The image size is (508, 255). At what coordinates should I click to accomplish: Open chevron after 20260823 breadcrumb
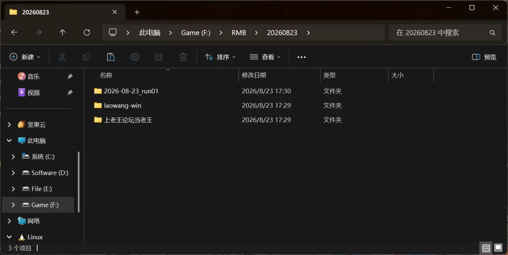point(308,32)
